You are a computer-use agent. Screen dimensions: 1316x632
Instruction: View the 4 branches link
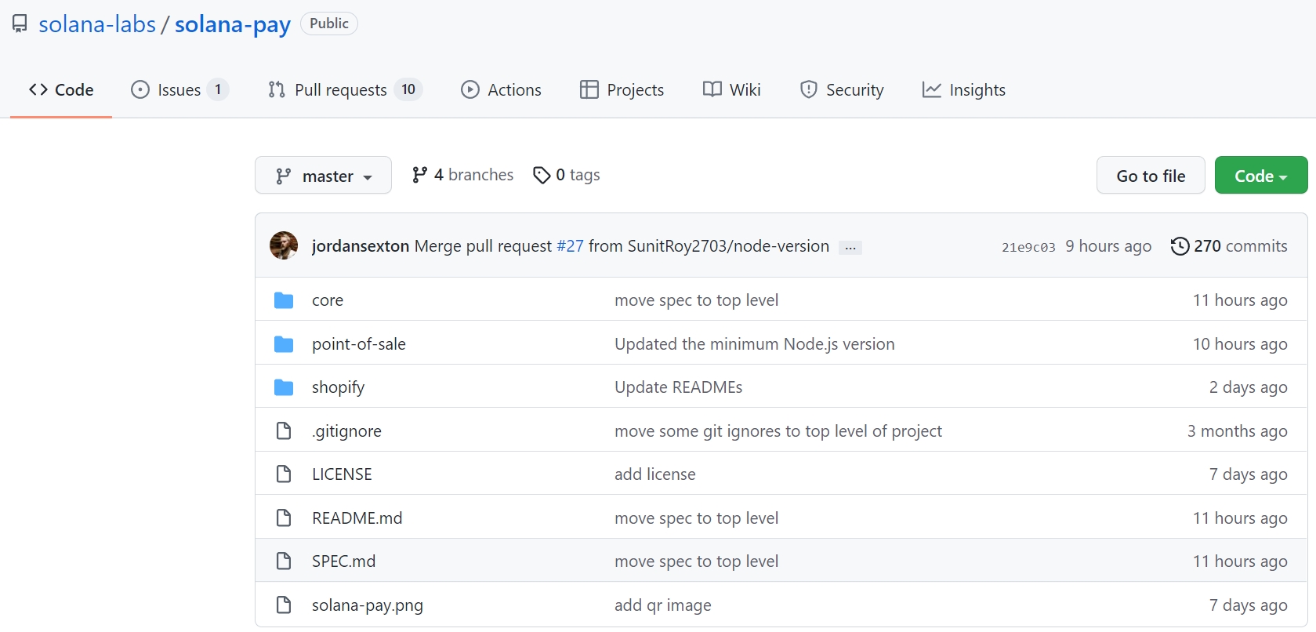click(x=462, y=175)
